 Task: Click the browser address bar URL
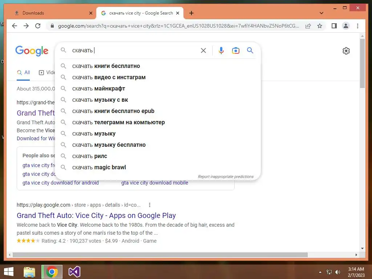178,26
